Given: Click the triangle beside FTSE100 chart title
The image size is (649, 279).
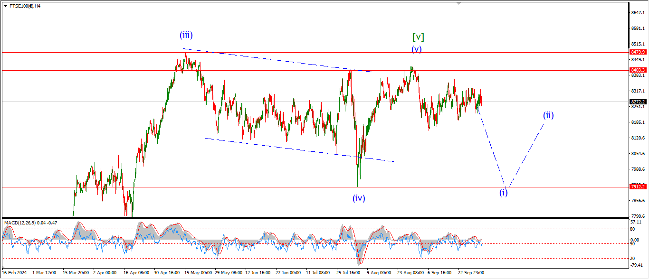Looking at the screenshot, I should (x=5, y=6).
